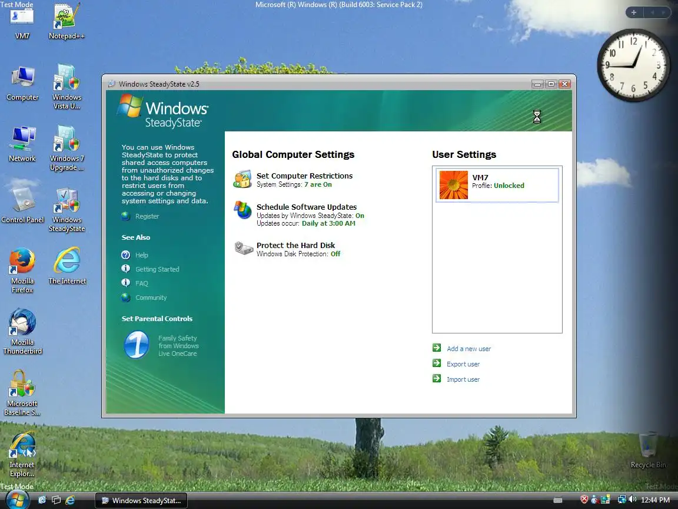Click the 'Daily at 3:00 AM' update schedule
The height and width of the screenshot is (509, 678).
tap(328, 223)
